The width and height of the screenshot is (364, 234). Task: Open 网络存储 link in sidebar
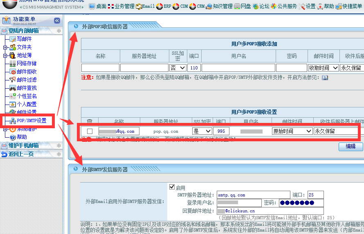[27, 63]
